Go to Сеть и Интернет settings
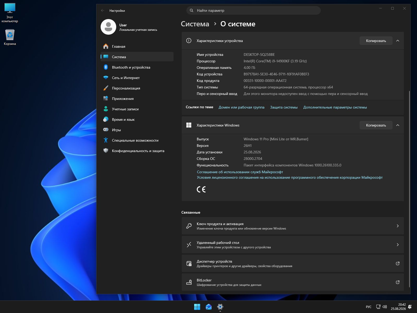 pyautogui.click(x=137, y=78)
